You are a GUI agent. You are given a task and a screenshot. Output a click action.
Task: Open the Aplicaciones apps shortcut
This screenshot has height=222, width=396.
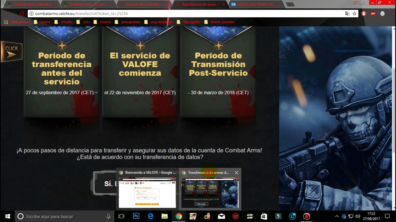[17, 22]
